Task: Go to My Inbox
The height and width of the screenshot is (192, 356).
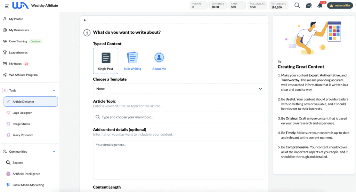Action: [x=15, y=64]
